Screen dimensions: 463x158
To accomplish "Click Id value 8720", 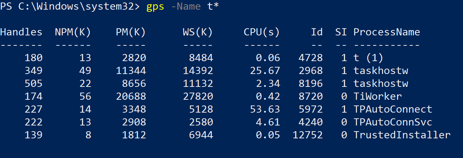I will [311, 97].
